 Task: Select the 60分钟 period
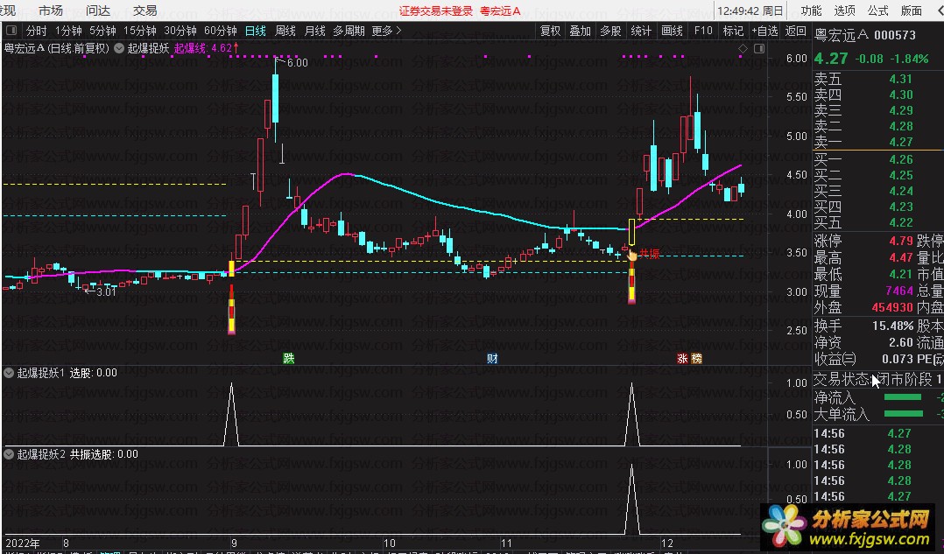coord(221,30)
